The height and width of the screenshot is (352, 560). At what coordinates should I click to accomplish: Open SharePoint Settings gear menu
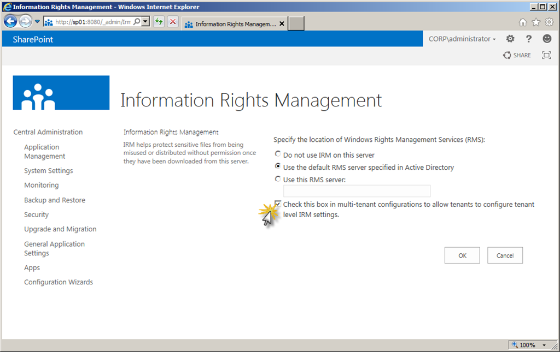point(510,39)
